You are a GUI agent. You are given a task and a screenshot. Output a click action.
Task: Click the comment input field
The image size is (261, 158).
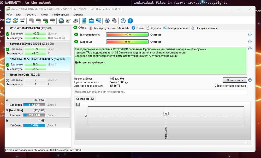pos(161,92)
